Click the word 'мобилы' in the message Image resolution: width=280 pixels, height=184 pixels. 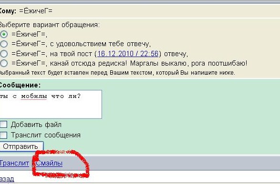tap(34, 96)
